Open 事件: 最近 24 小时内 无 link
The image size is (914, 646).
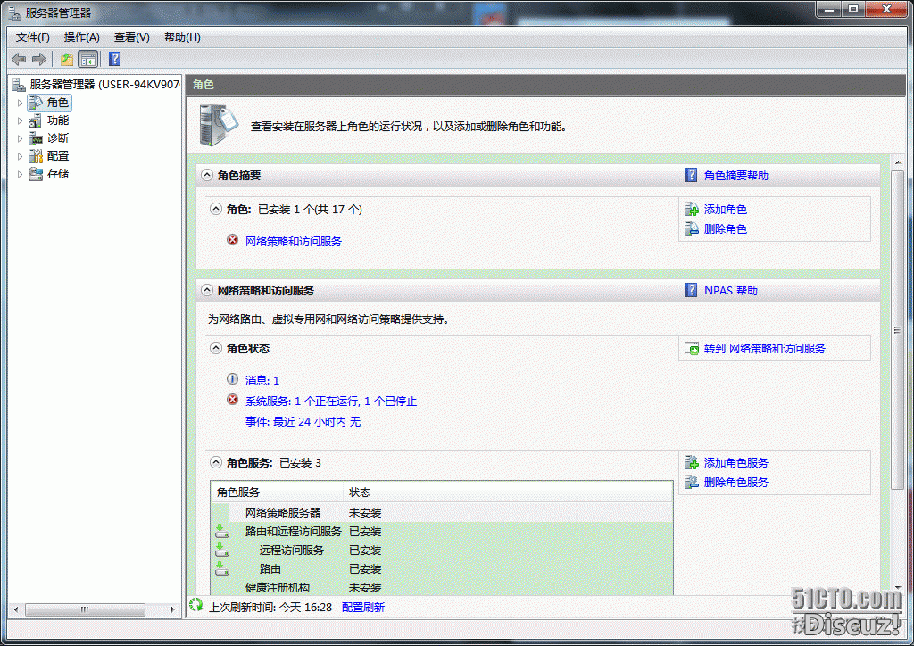click(303, 421)
